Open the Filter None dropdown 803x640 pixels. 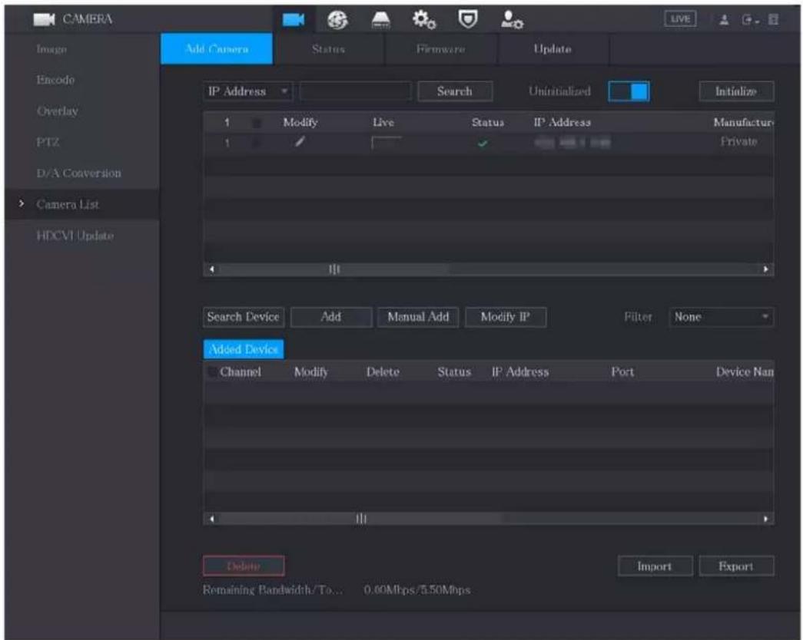[721, 317]
